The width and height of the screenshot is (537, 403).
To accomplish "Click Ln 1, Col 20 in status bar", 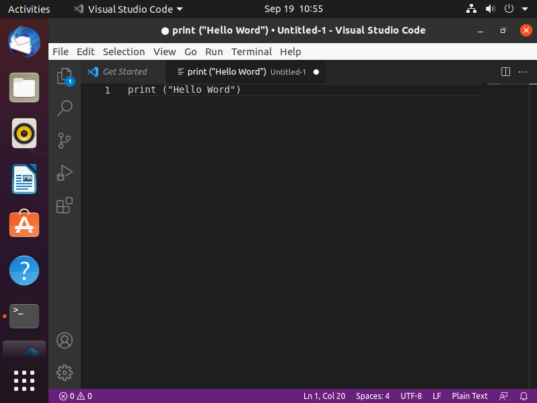I will (324, 396).
